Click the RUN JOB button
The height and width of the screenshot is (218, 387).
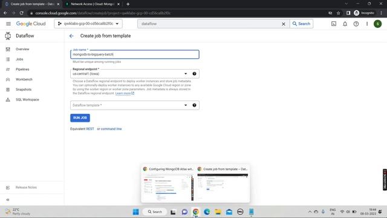tap(80, 118)
